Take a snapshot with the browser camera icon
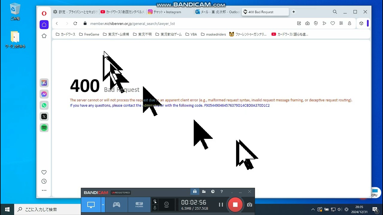This screenshot has width=383, height=215. click(307, 24)
